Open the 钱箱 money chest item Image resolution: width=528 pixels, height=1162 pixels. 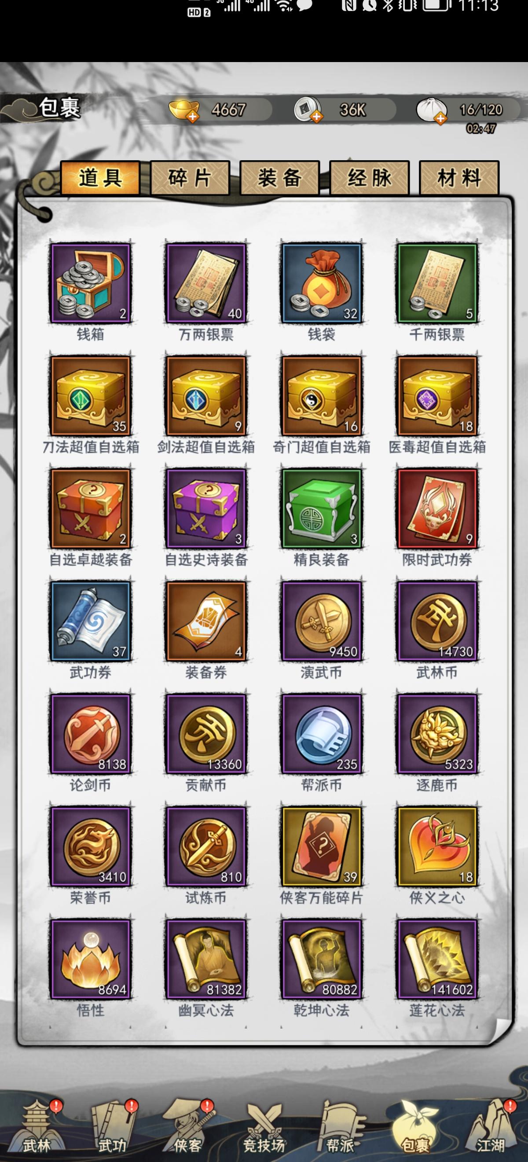tap(91, 283)
